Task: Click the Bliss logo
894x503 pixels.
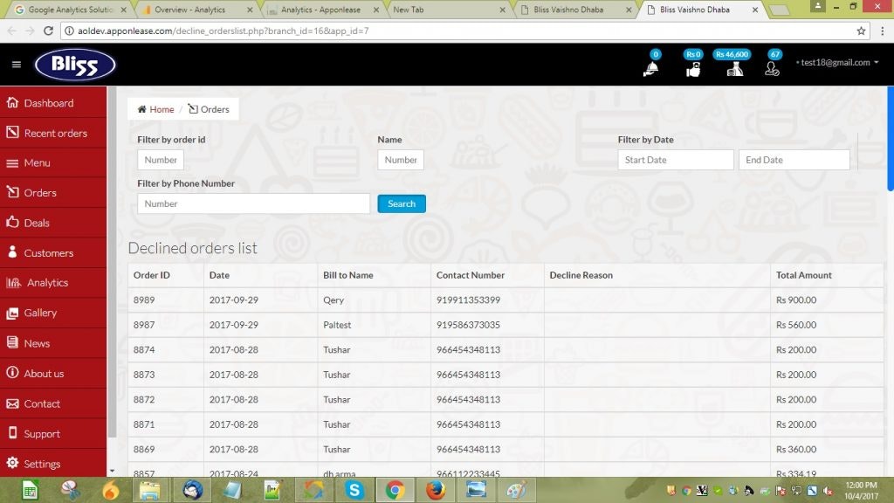Action: pyautogui.click(x=75, y=65)
